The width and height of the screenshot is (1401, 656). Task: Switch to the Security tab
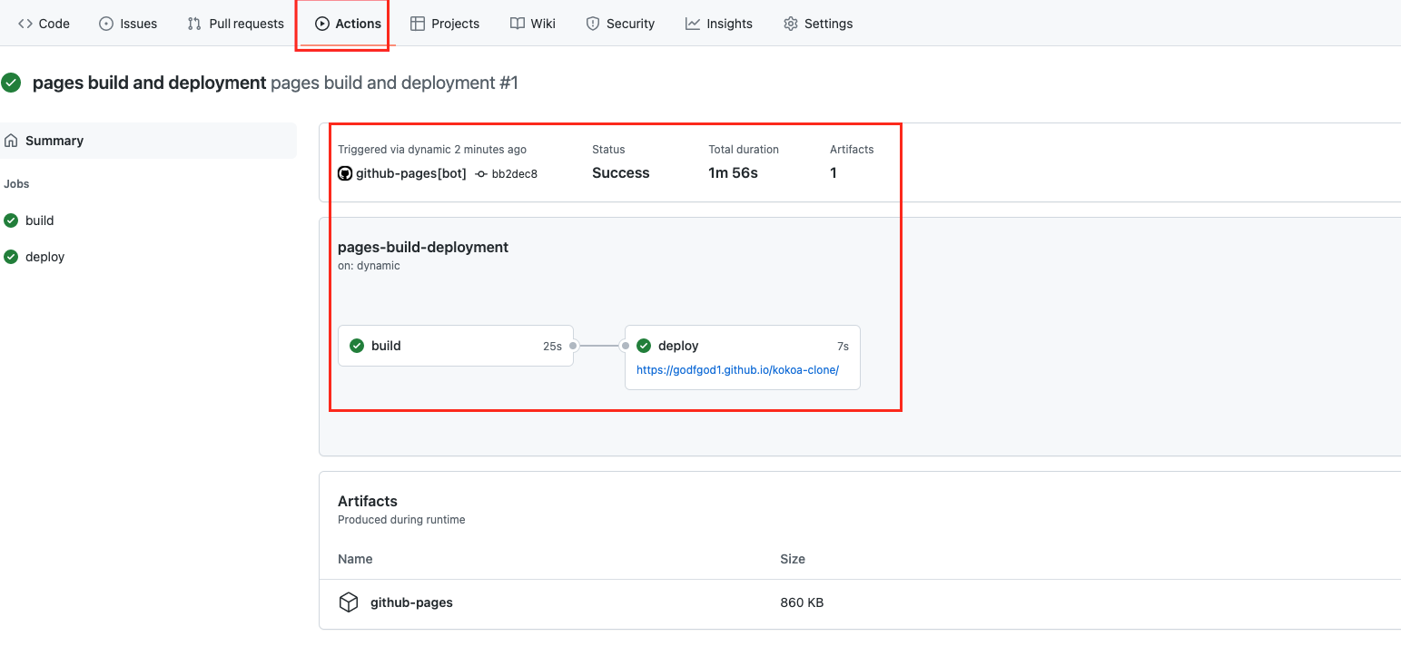click(620, 24)
